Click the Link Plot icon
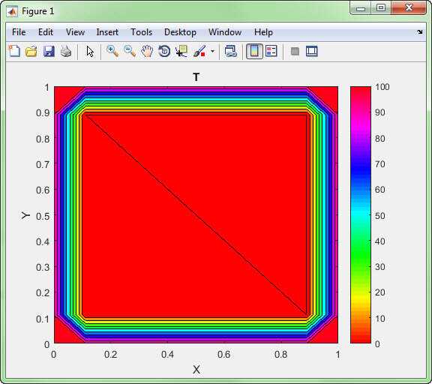 point(231,51)
